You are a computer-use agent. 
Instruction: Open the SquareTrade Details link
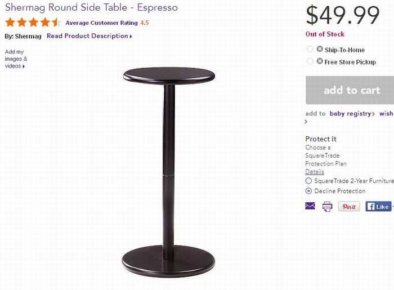point(315,172)
